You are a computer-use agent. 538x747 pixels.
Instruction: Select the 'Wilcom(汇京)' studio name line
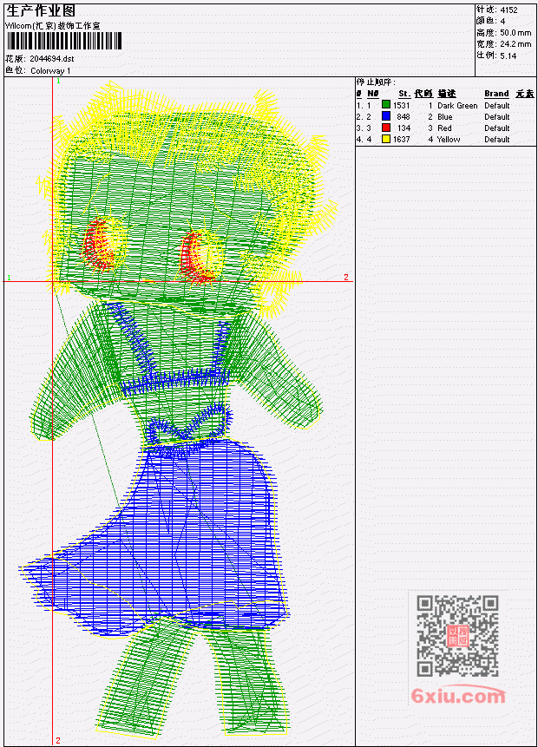52,26
